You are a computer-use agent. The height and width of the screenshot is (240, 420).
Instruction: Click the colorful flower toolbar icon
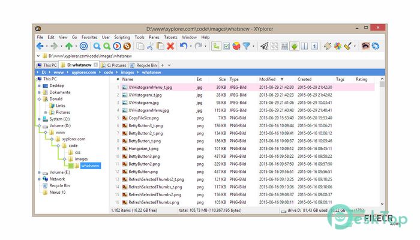(x=337, y=46)
